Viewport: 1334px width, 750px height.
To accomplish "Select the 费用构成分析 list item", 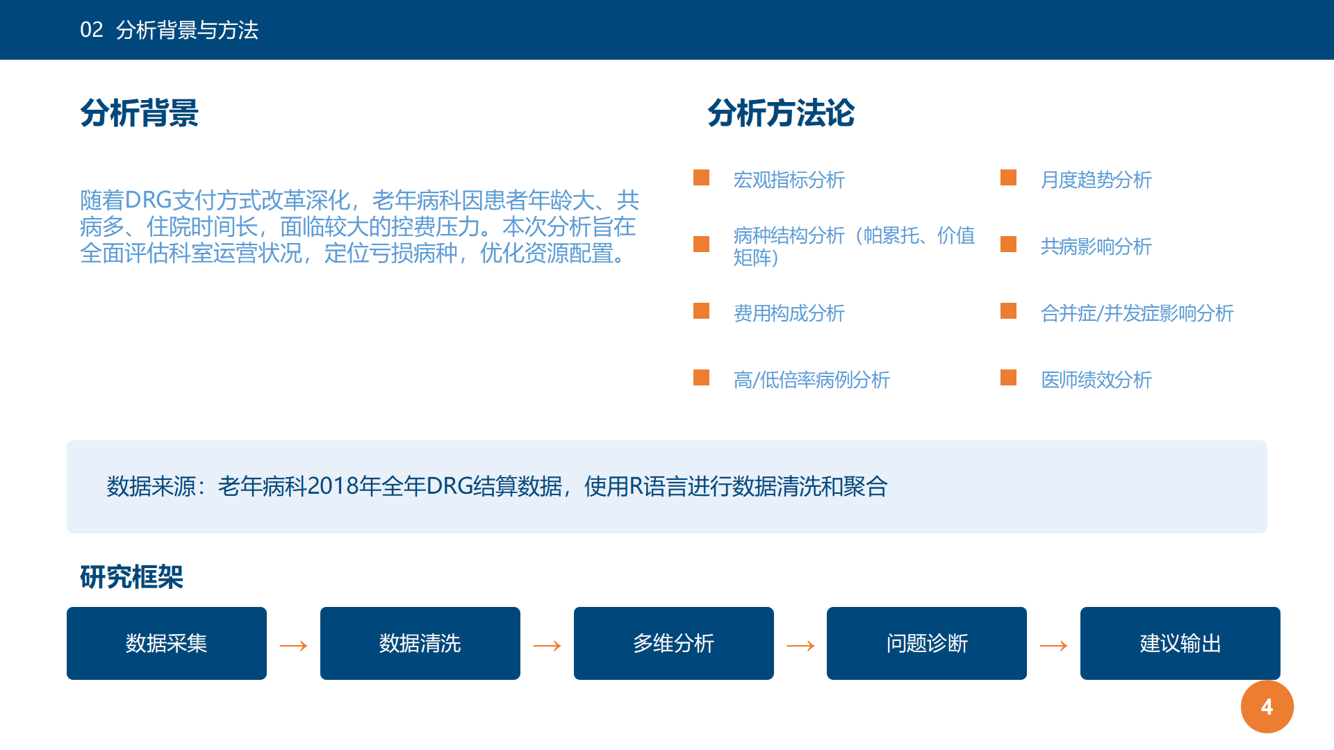I will pyautogui.click(x=789, y=313).
